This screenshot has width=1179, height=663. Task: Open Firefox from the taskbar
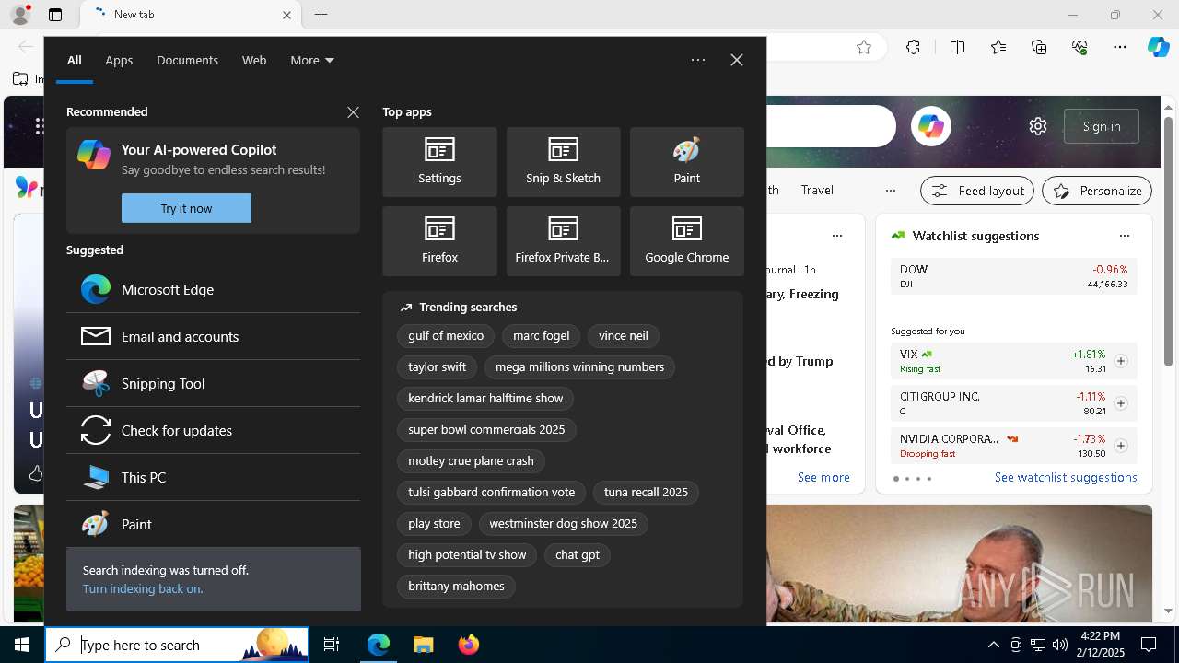[468, 645]
